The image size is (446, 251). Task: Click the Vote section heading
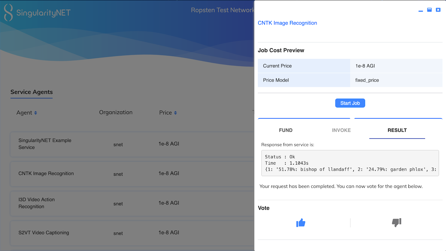click(264, 208)
